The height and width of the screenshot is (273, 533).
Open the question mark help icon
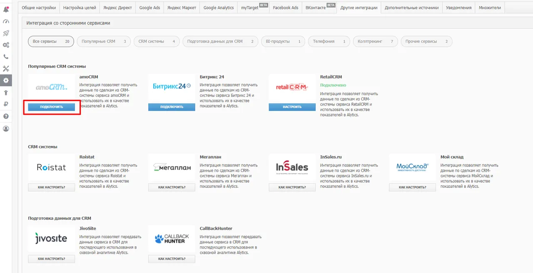[x=6, y=116]
